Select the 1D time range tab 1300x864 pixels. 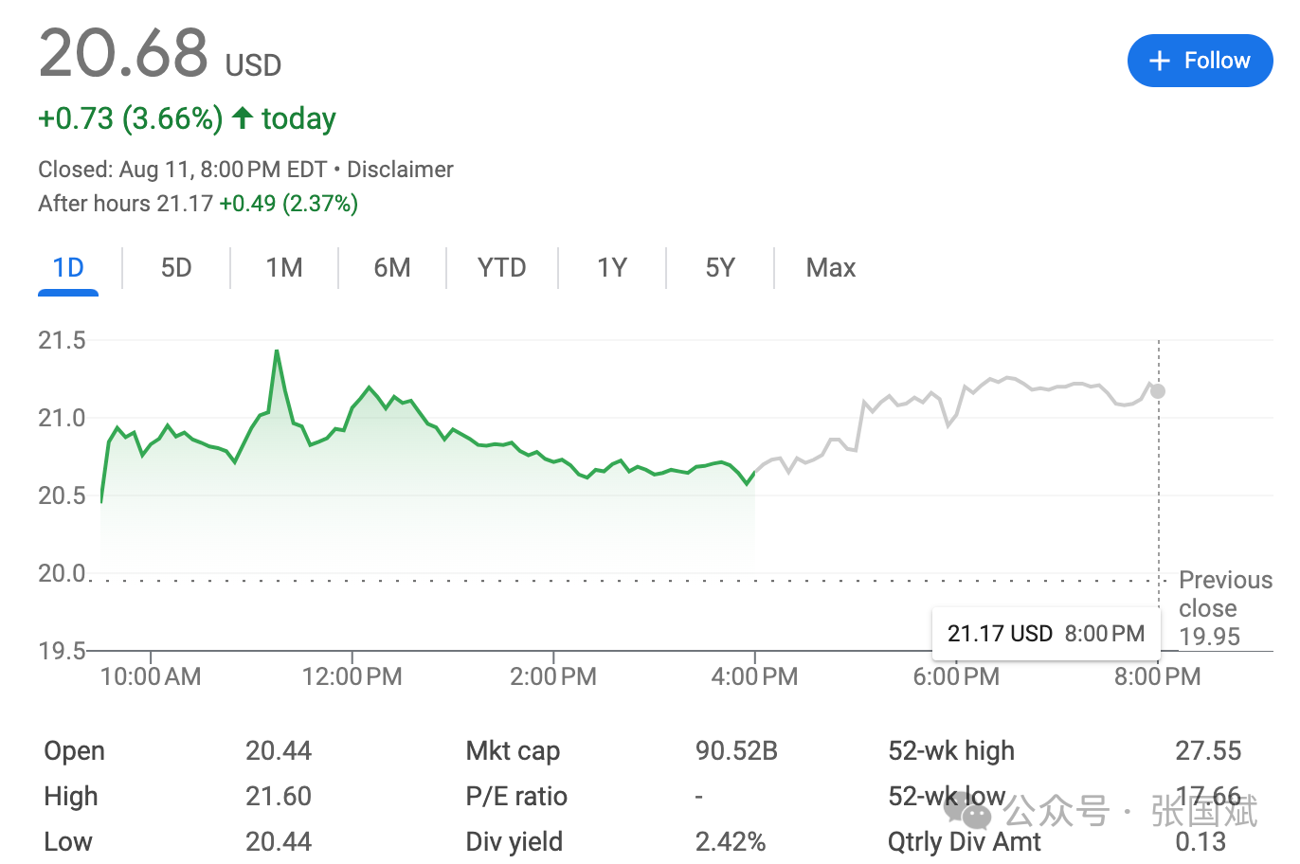click(68, 268)
